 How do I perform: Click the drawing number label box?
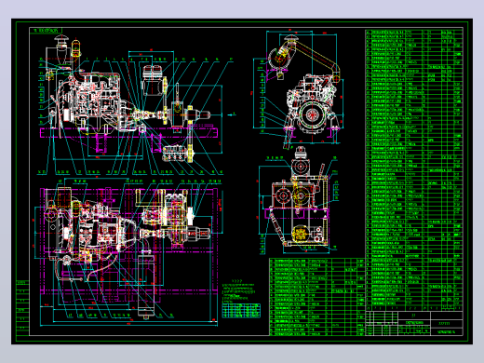(46, 31)
